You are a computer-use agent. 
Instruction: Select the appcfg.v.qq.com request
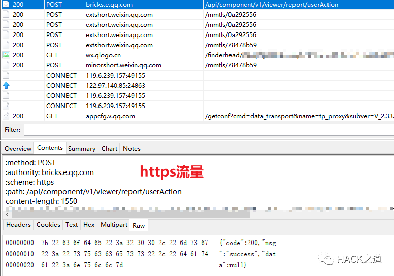click(197, 116)
